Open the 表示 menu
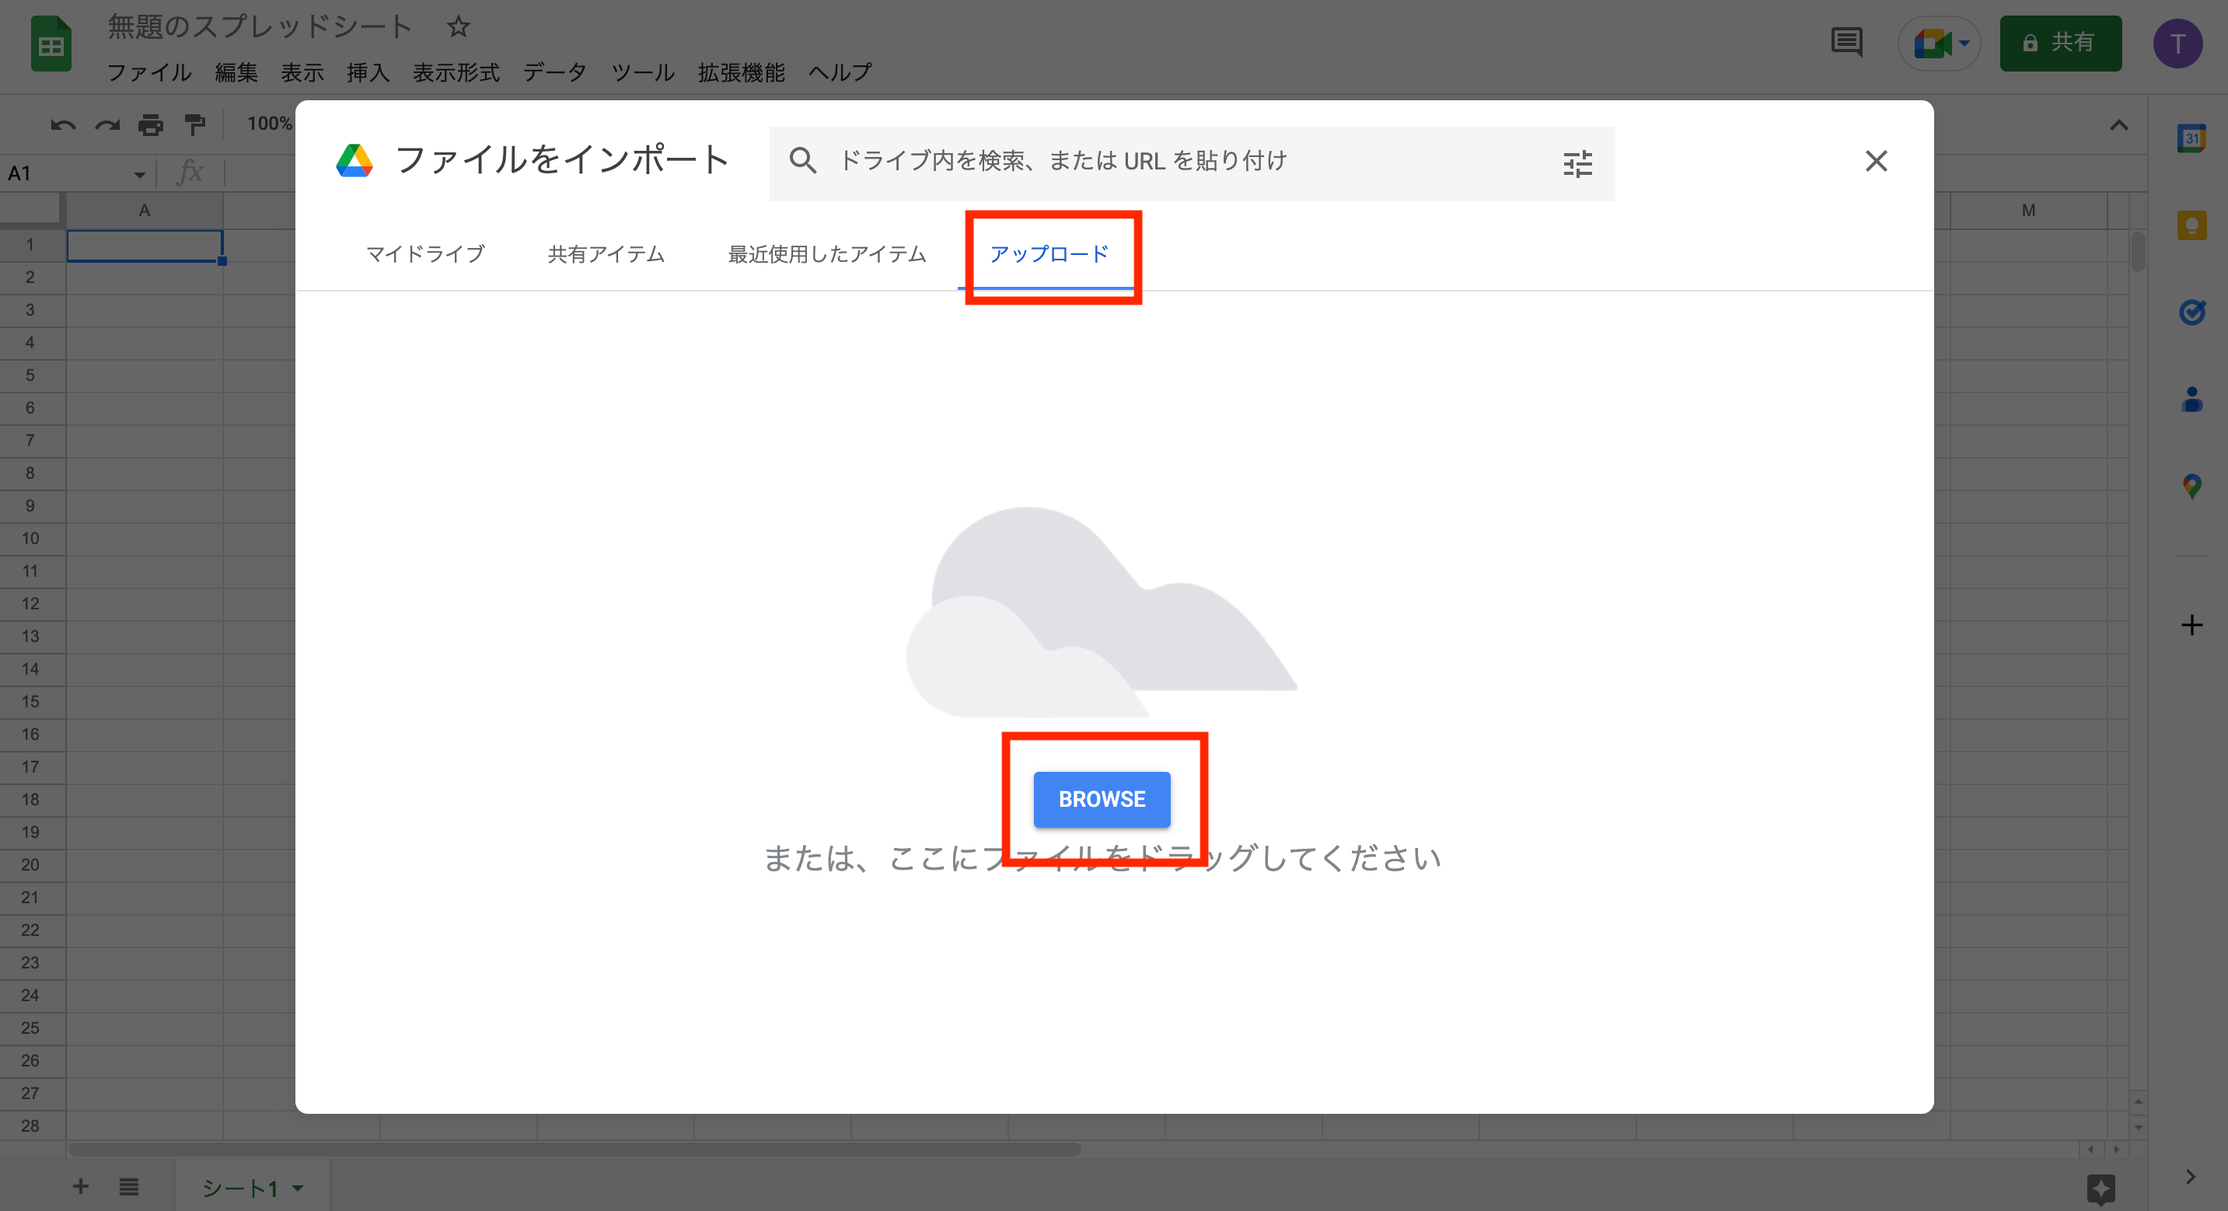This screenshot has height=1211, width=2228. pyautogui.click(x=302, y=72)
